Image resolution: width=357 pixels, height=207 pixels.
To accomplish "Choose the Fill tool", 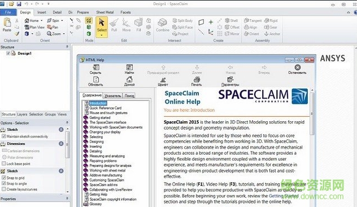I will coord(138,25).
